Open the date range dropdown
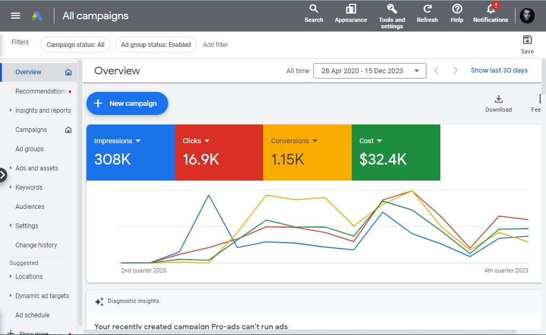 click(369, 71)
